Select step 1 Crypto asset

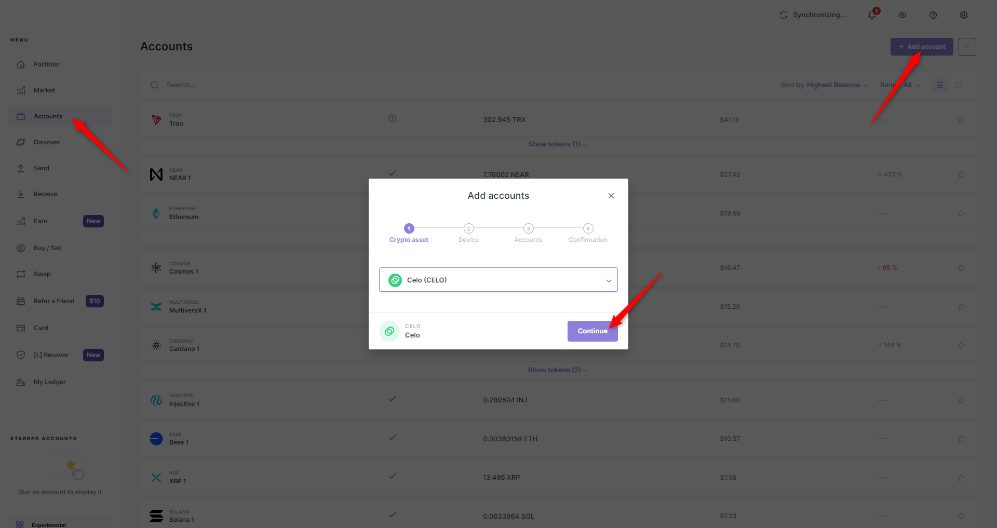pyautogui.click(x=409, y=233)
